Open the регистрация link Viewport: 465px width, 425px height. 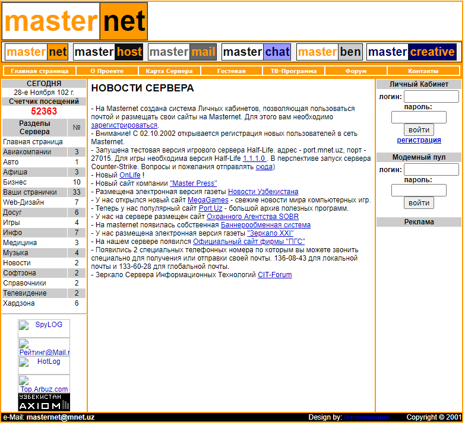tap(419, 140)
